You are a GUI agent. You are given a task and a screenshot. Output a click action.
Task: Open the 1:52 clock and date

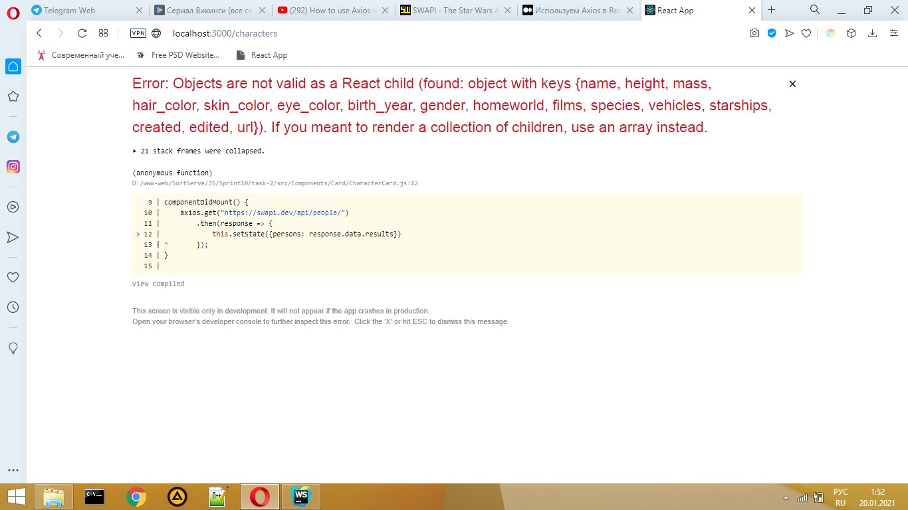[877, 497]
